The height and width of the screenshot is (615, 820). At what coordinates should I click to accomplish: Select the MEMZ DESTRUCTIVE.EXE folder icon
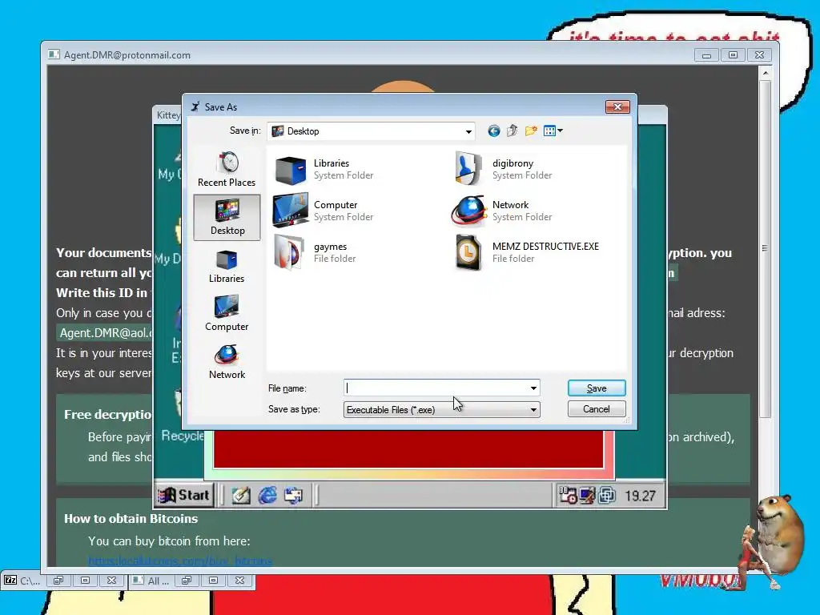pos(468,252)
